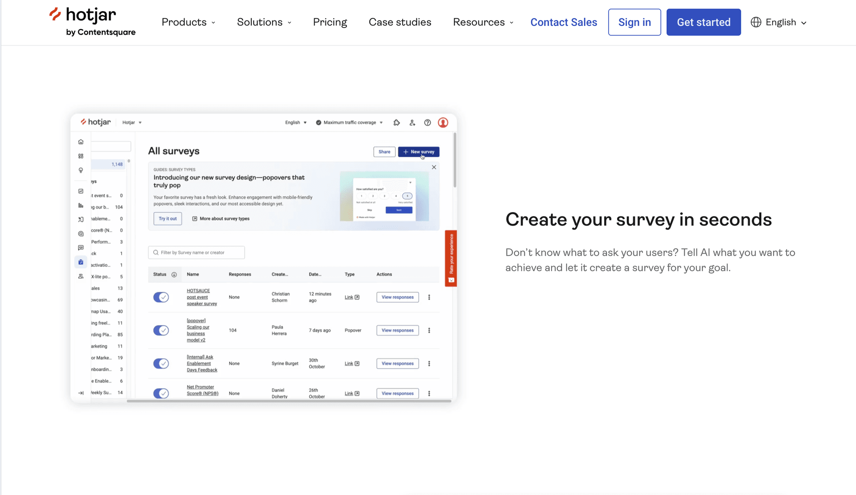This screenshot has height=495, width=856.
Task: View responses for Ask Enablement survey
Action: click(397, 364)
